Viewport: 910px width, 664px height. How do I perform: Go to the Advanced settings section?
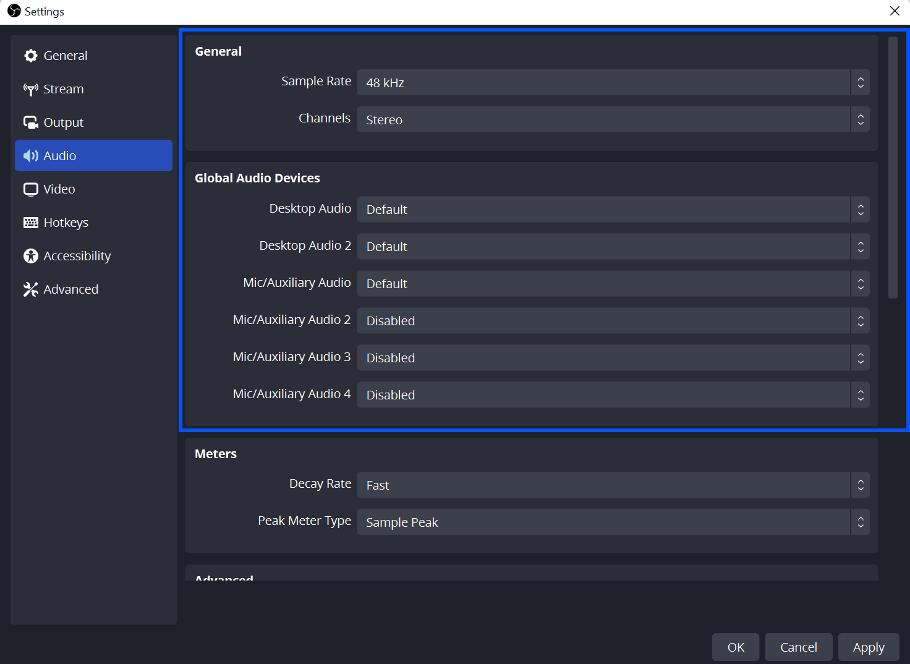(x=93, y=289)
